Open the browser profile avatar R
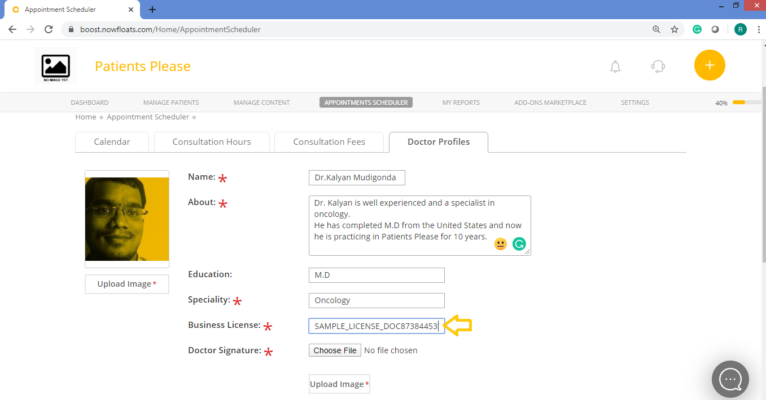766x400 pixels. pos(740,29)
